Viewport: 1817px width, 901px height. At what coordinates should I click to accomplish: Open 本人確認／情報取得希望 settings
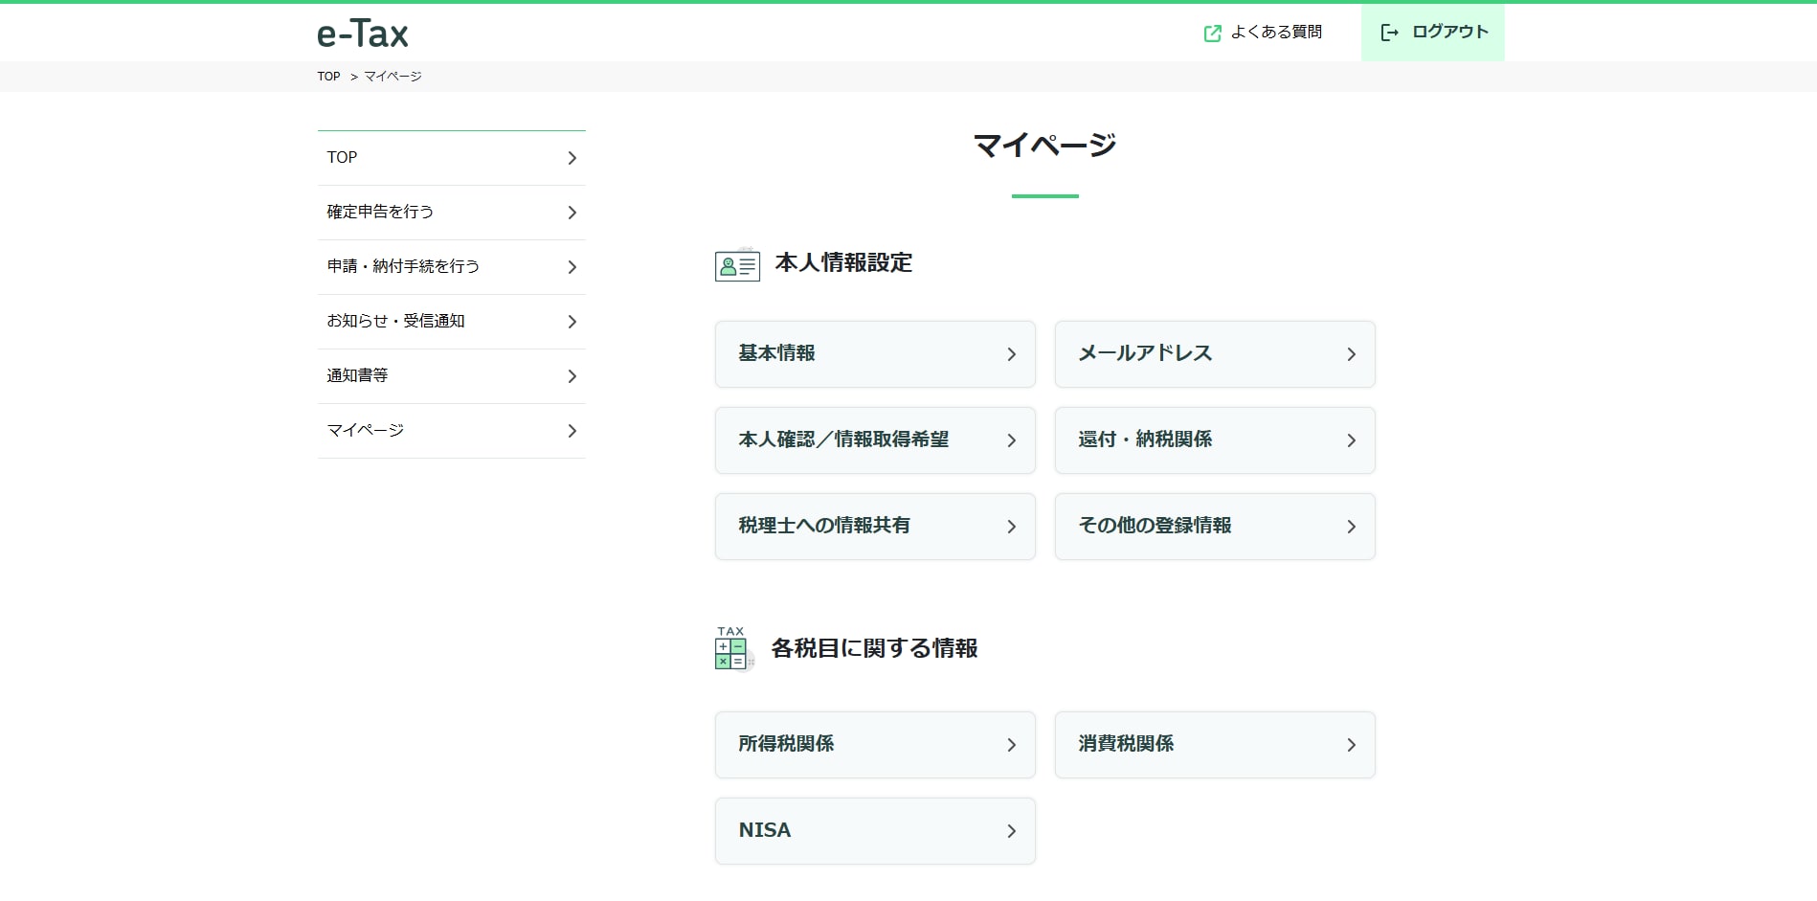pyautogui.click(x=875, y=440)
